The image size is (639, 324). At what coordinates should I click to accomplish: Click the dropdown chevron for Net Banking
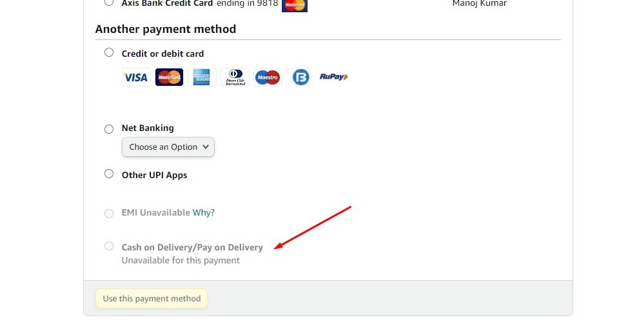coord(206,147)
